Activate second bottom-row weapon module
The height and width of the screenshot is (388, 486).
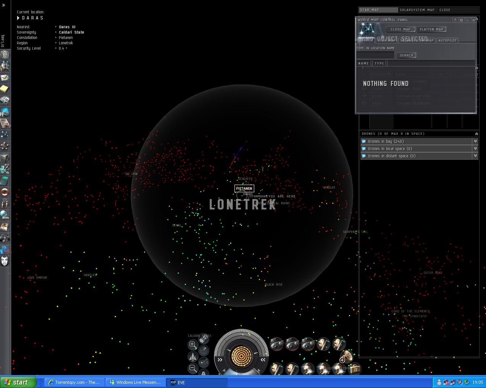tap(292, 369)
